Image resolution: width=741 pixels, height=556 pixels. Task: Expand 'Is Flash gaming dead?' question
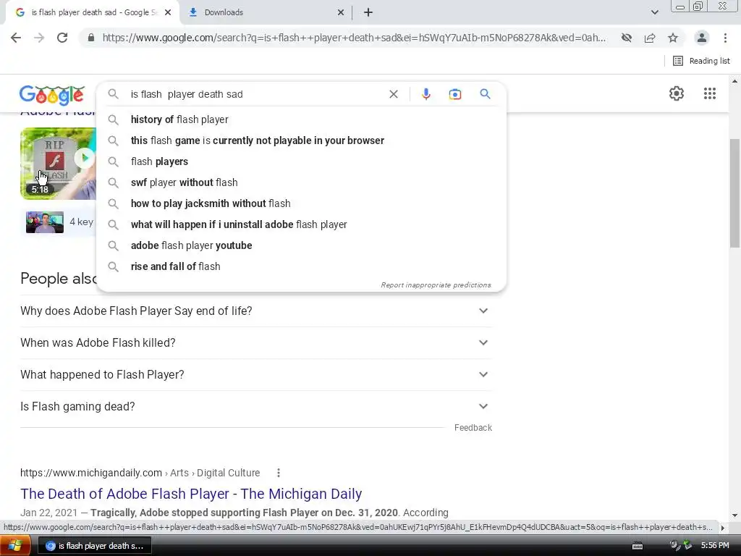coord(256,407)
